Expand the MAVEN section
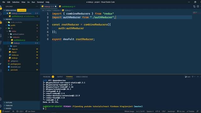This screenshot has width=201, height=113. point(22,108)
